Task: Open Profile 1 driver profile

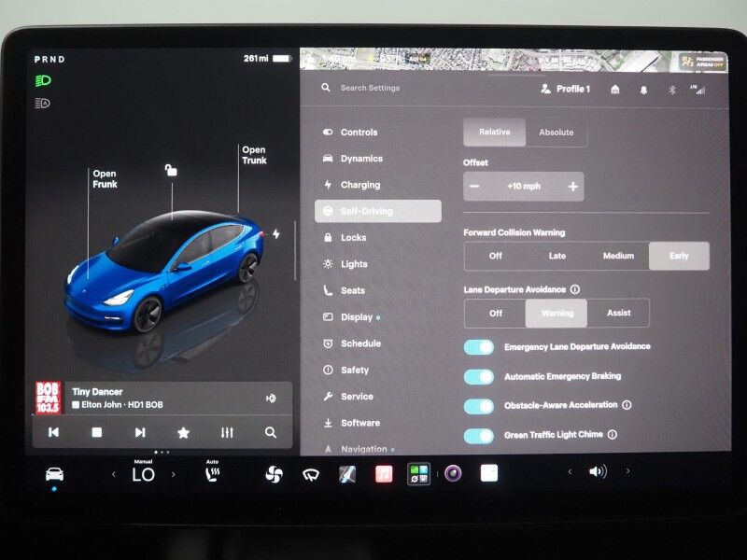Action: pos(565,89)
